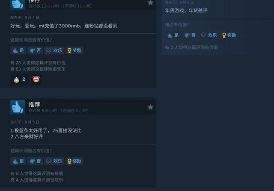The height and width of the screenshot is (191, 274).
Task: Open the 推荐 title of the 5.8 hours review
Action: tap(34, 105)
